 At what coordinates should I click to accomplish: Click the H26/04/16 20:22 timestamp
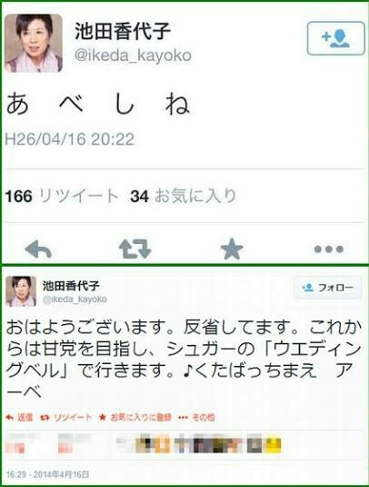point(70,139)
